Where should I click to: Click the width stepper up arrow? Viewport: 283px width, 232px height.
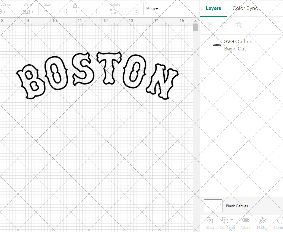[67, 10]
